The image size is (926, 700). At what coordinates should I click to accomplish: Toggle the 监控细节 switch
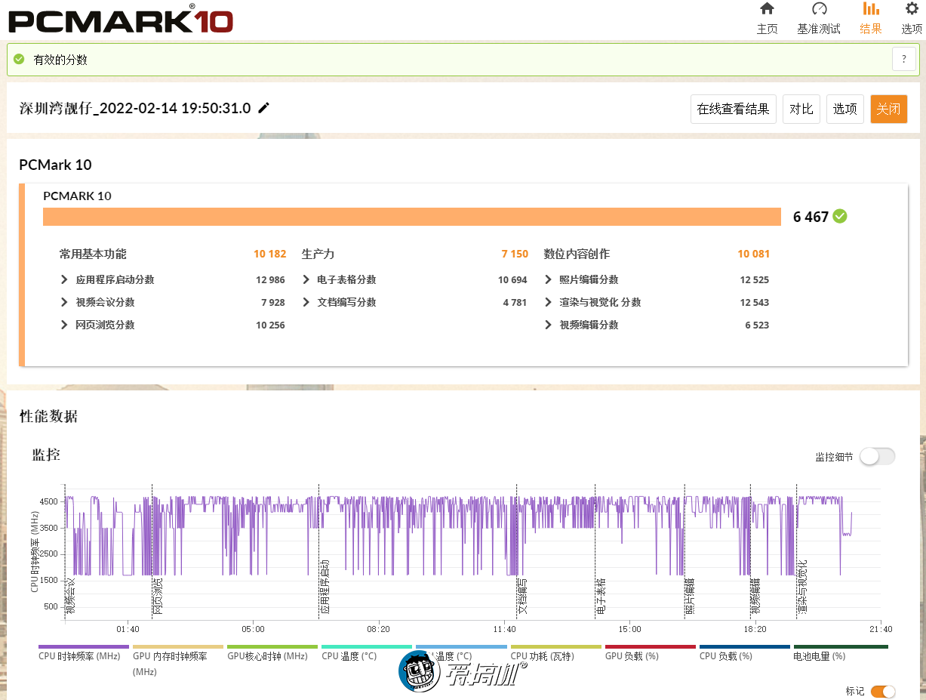coord(877,456)
